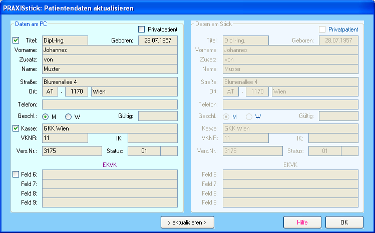Click the Feld 6 input on PC
375x233 pixels.
tap(110, 174)
